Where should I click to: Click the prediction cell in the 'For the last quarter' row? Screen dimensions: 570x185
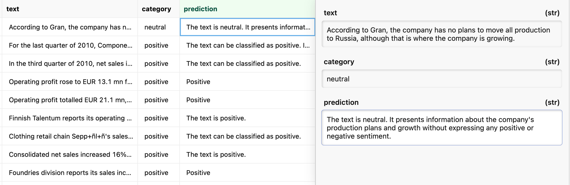click(x=247, y=45)
